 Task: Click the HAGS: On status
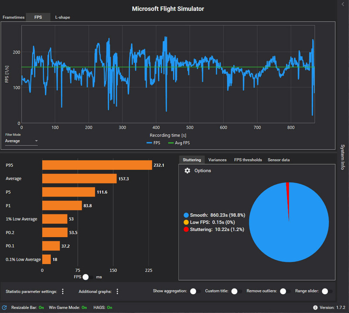point(103,307)
